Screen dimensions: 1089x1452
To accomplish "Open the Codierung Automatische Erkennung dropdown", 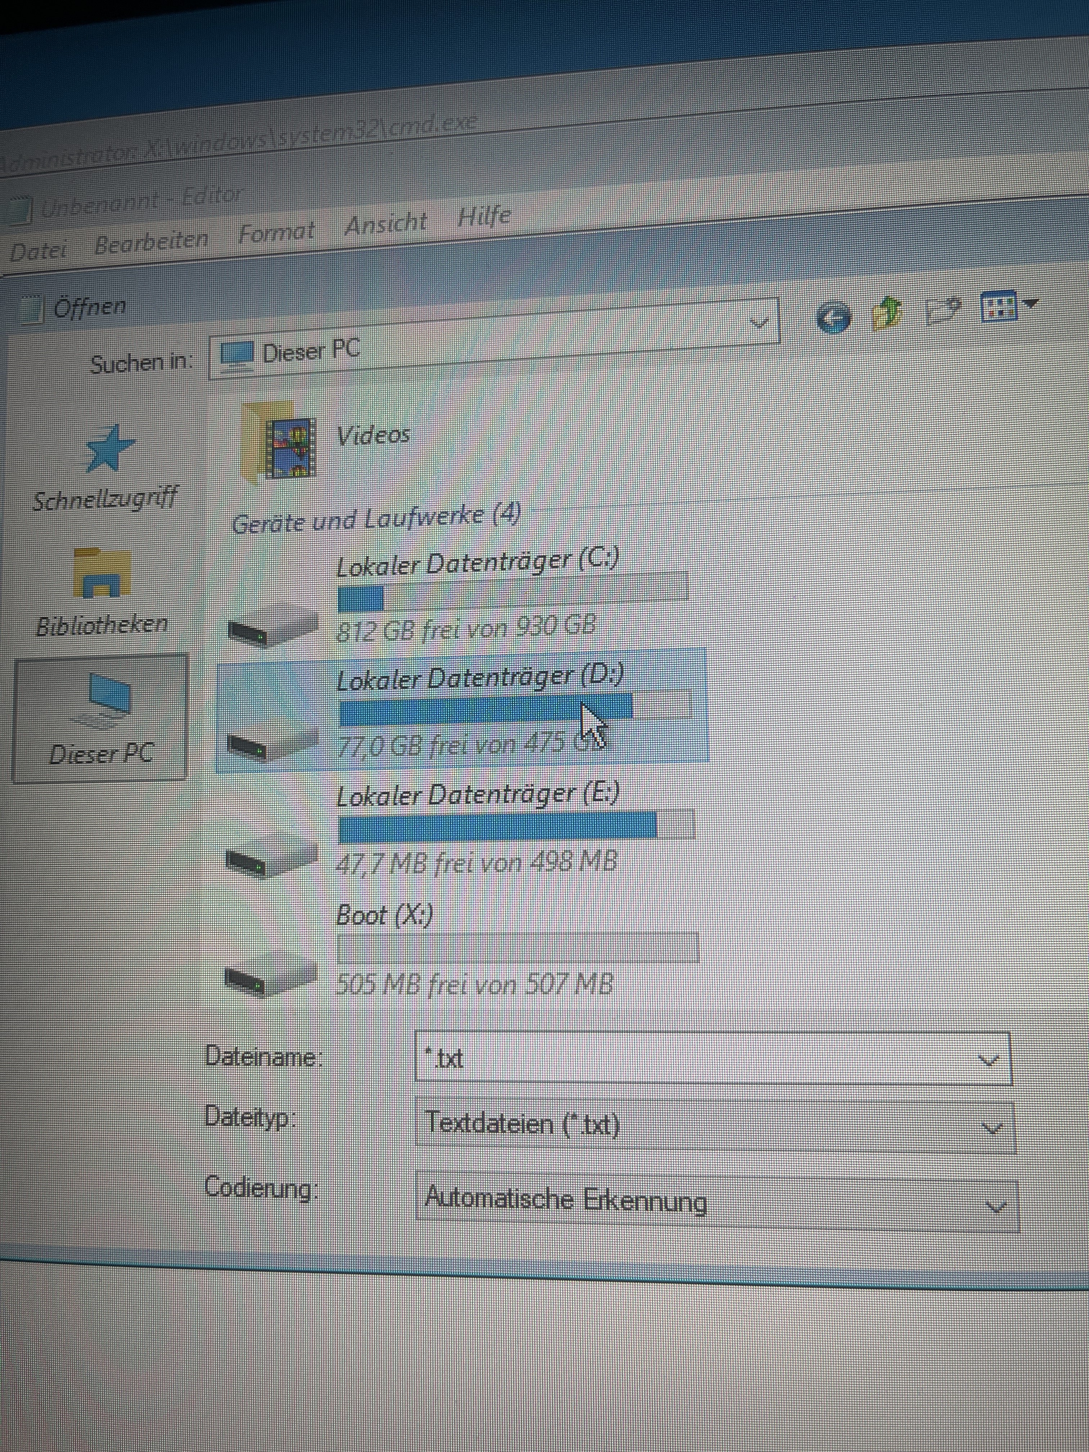I will tap(996, 1206).
